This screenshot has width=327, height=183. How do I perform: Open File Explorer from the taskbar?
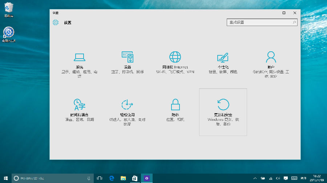click(x=123, y=178)
